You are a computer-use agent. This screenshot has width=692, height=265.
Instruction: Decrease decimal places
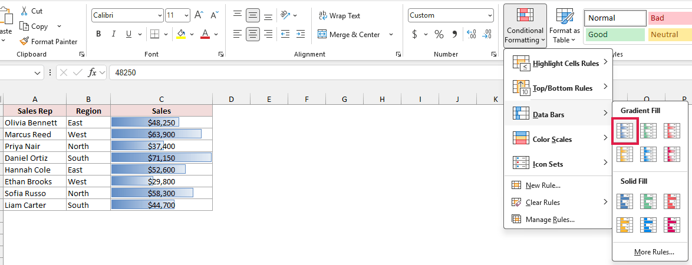(486, 34)
